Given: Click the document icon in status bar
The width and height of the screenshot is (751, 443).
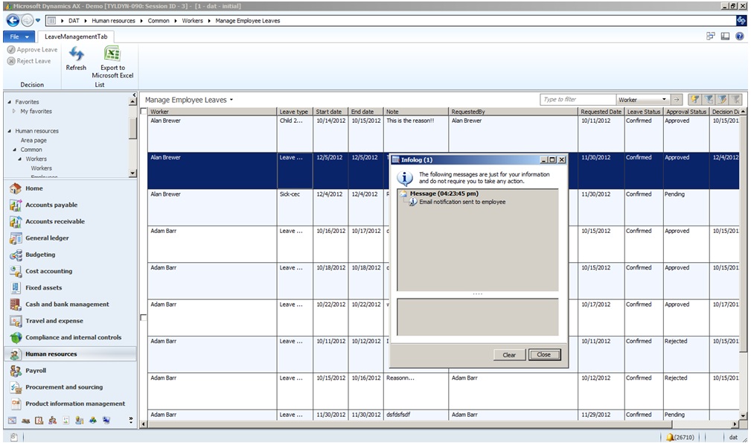Looking at the screenshot, I should click(x=14, y=437).
